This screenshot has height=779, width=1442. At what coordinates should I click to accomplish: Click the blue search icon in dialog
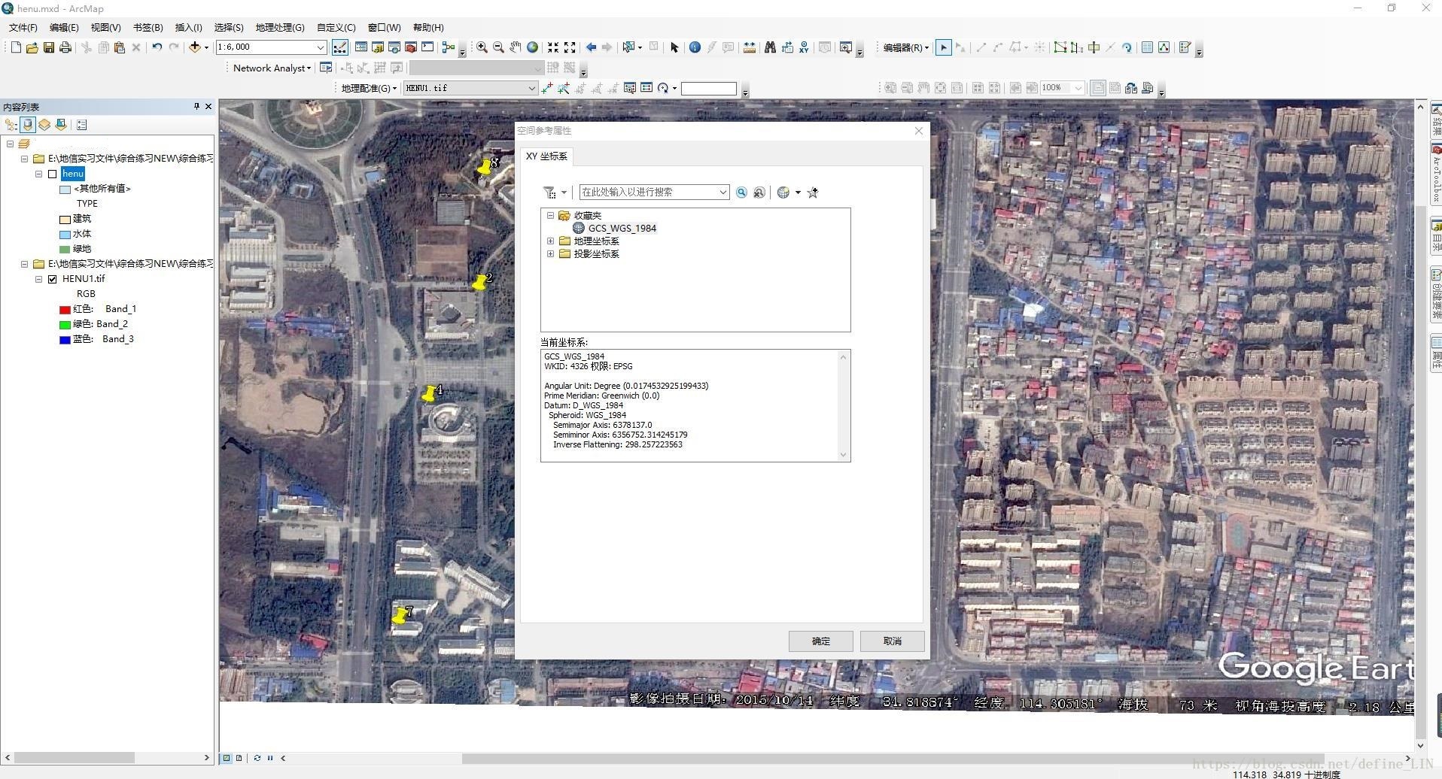(741, 192)
